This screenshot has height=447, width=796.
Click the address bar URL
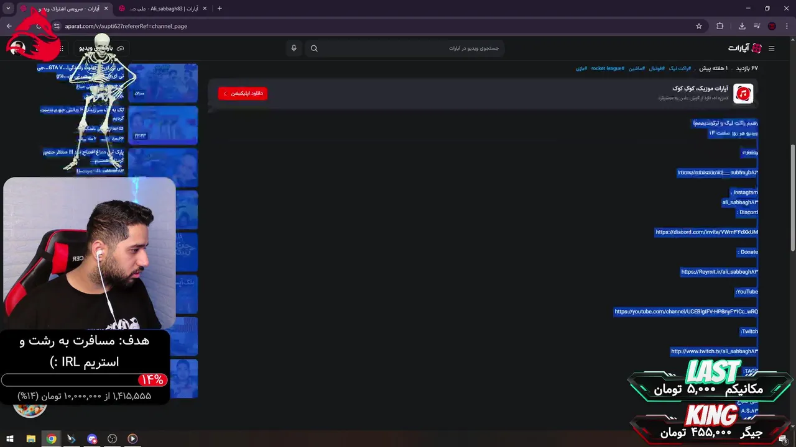coord(126,26)
